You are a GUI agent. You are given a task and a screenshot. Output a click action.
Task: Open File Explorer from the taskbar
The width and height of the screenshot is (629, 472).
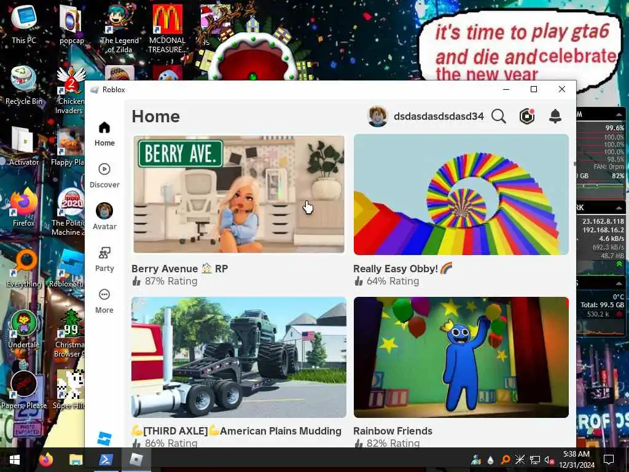tap(76, 460)
